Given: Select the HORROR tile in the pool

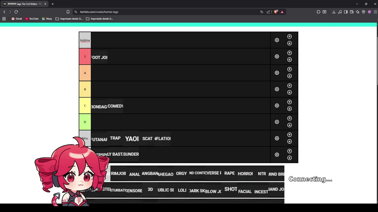Looking at the screenshot, I should 245,174.
